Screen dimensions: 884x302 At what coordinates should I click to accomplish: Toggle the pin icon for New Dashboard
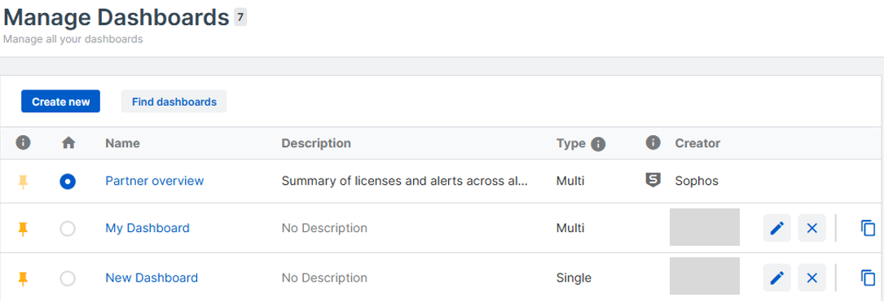[x=23, y=278]
